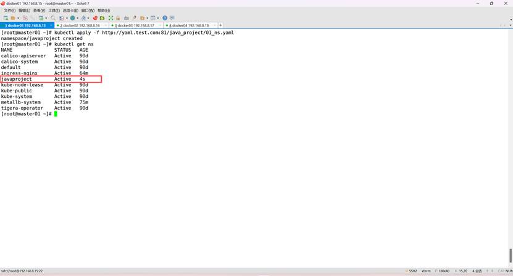This screenshot has height=276, width=513.
Task: Click the vertical scrollbar thumb in terminal
Action: click(511, 256)
